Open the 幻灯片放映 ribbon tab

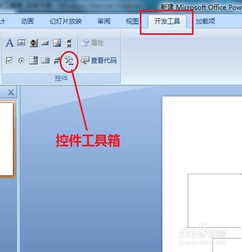coord(66,21)
